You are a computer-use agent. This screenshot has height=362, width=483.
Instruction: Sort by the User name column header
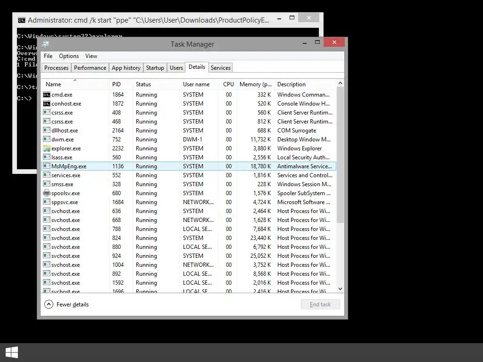click(199, 84)
